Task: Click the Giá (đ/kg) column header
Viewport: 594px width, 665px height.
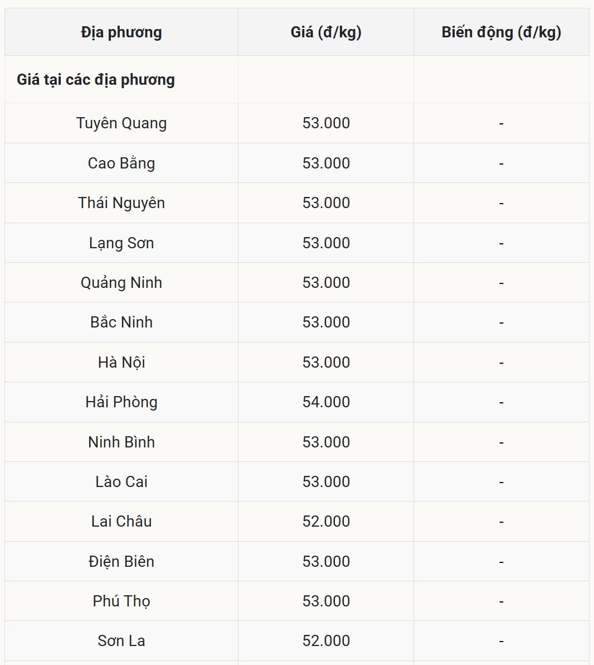Action: pyautogui.click(x=326, y=32)
